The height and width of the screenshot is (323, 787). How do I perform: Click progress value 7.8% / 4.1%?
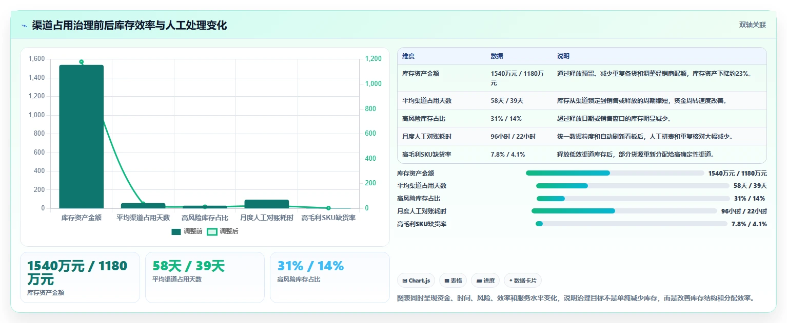tap(749, 224)
